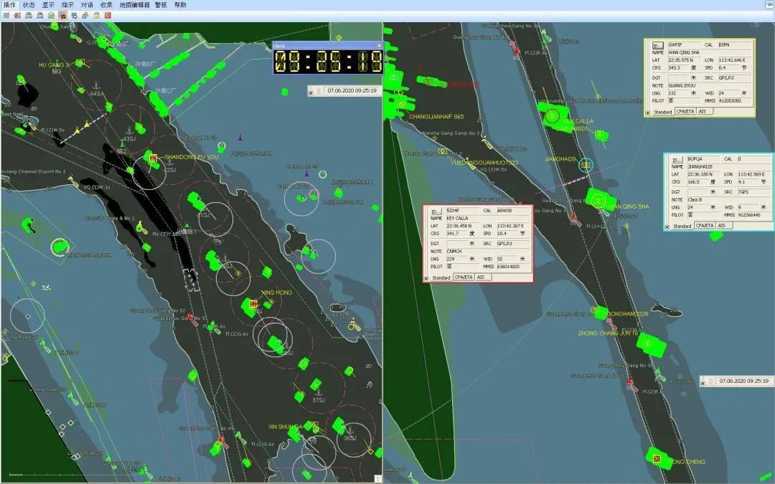Open the 显示 menu
The image size is (775, 484).
click(48, 5)
